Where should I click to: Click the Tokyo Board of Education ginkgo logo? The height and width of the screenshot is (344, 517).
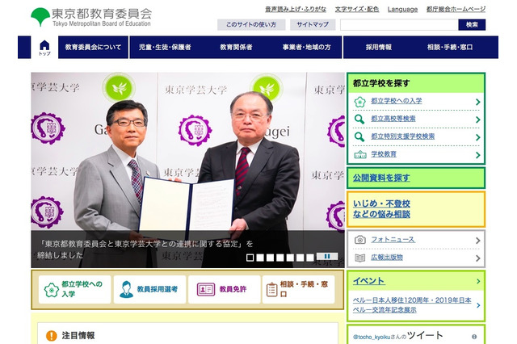[40, 16]
